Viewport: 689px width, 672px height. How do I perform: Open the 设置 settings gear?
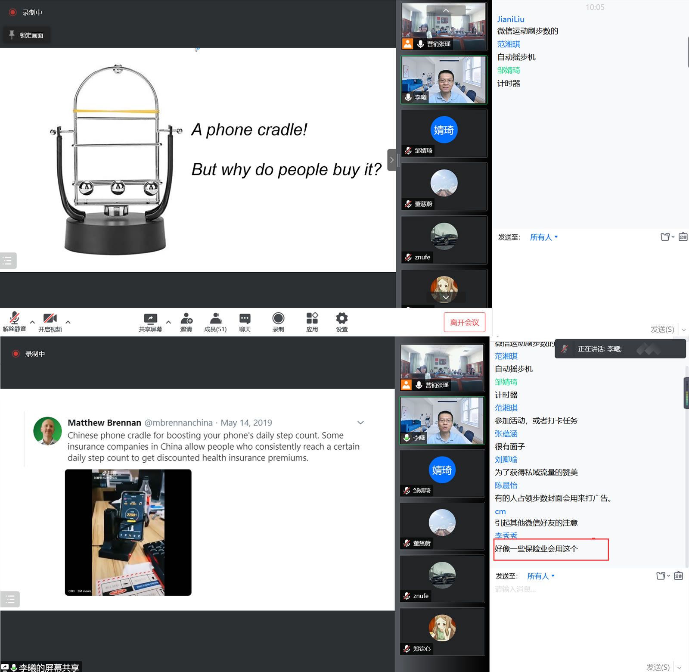coord(341,321)
